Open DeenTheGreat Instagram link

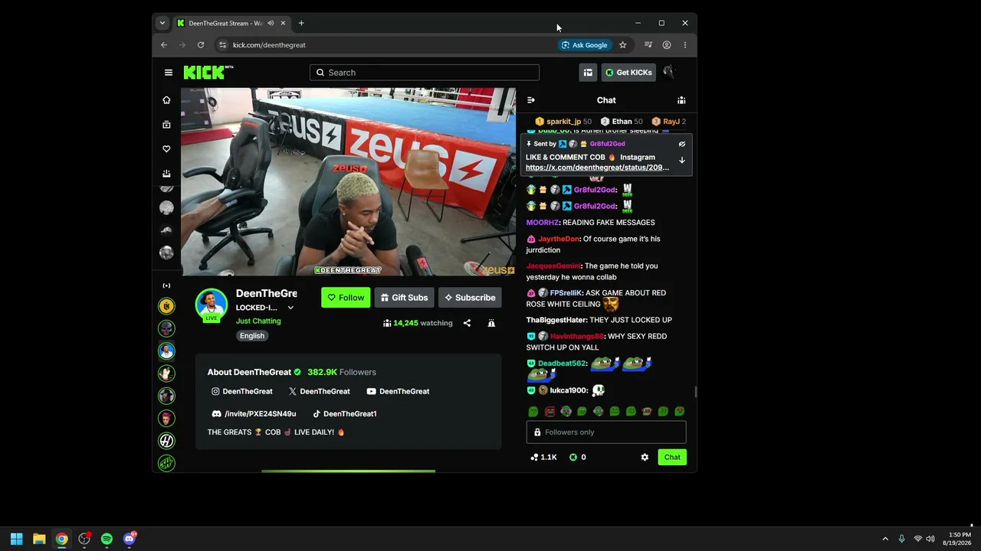242,391
